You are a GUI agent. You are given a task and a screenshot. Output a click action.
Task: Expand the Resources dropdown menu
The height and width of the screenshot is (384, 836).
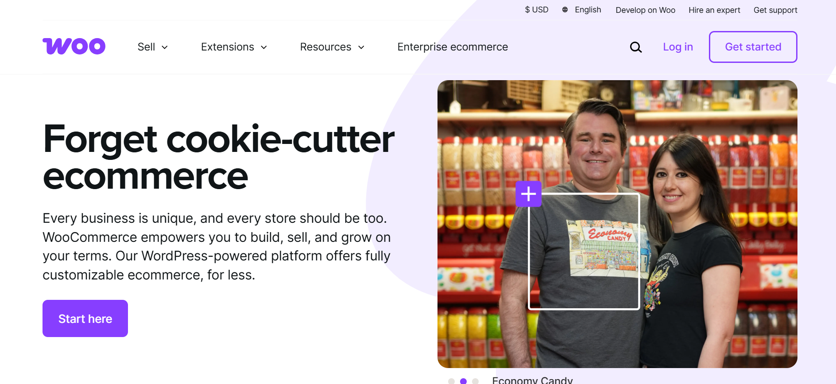[332, 47]
